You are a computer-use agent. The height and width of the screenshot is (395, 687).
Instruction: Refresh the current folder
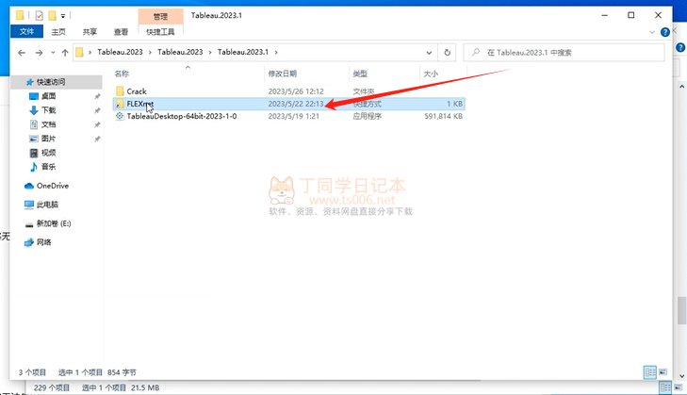(447, 53)
